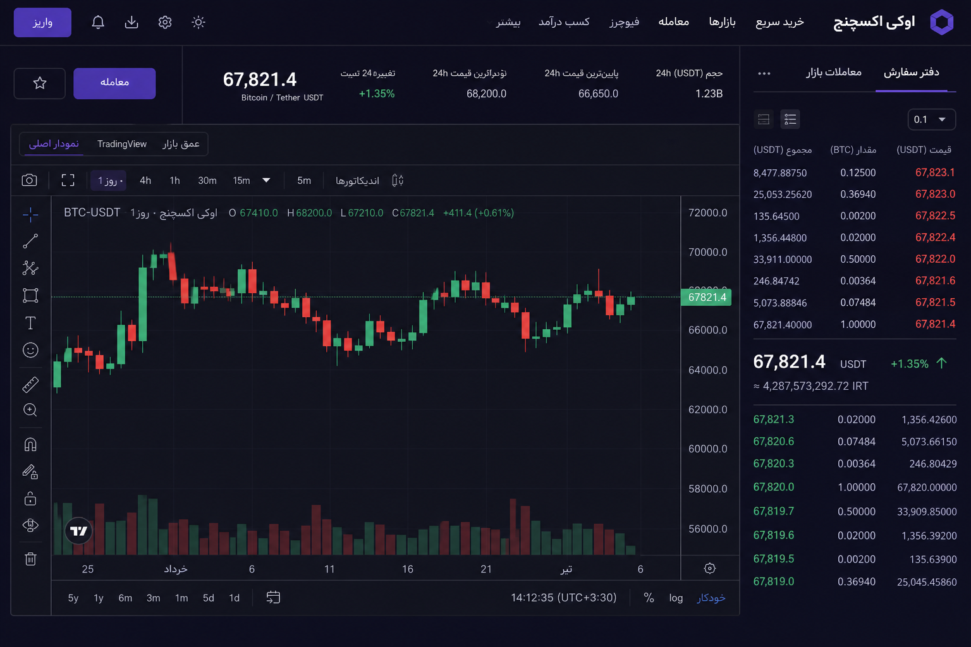
Task: Click the TradingView logo badge
Action: point(79,531)
